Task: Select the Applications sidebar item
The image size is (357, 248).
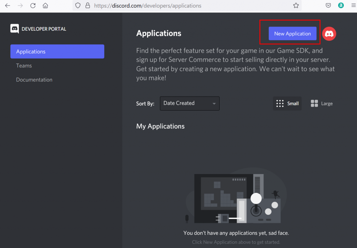Action: pos(58,52)
